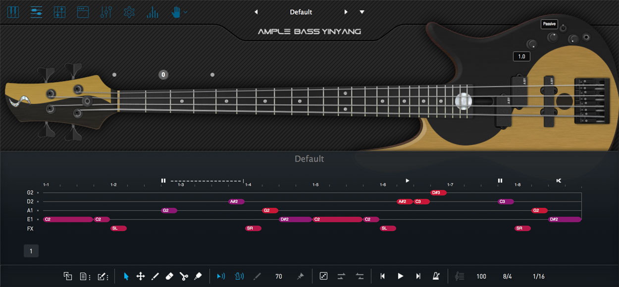
Task: Open the bar chart levels icon
Action: coord(153,12)
